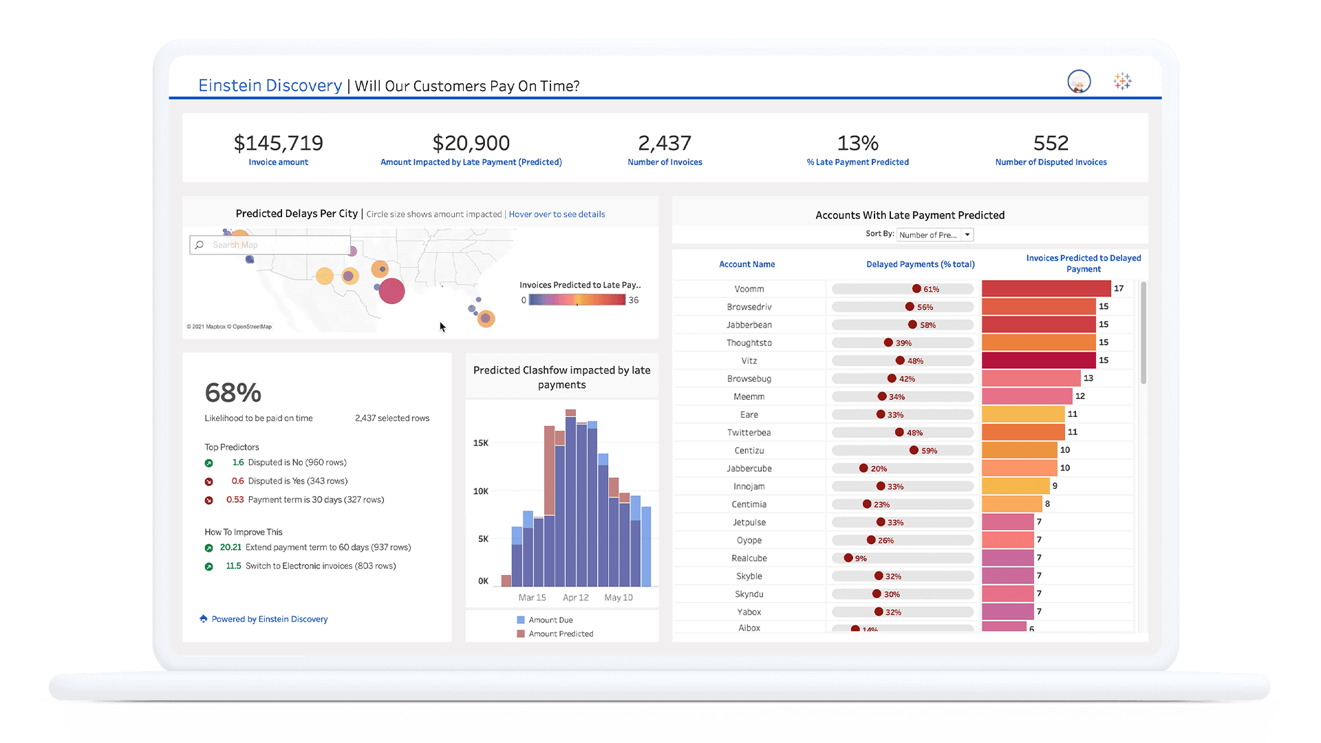This screenshot has width=1321, height=743.
Task: Click the 61% dot in the Voomm row
Action: (916, 289)
